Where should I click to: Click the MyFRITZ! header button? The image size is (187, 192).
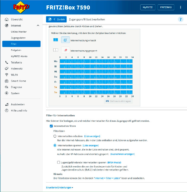148,7
